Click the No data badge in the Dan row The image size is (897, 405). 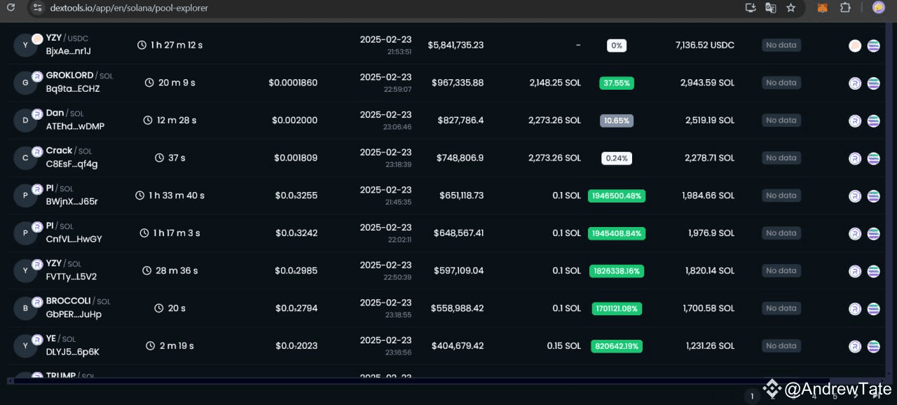(x=781, y=121)
